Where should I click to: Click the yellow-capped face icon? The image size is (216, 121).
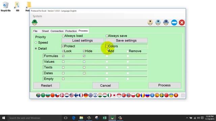click(150, 23)
